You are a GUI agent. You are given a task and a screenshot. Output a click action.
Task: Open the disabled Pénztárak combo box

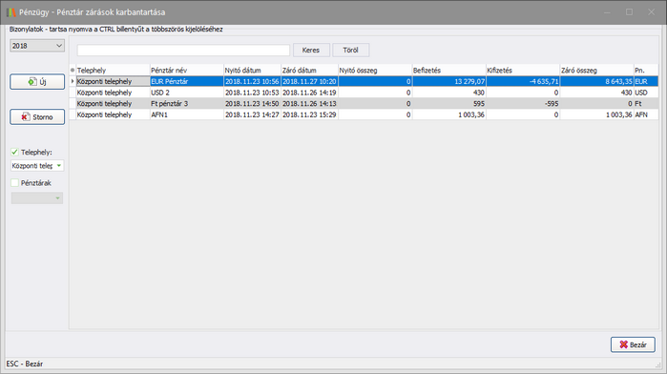click(x=37, y=197)
